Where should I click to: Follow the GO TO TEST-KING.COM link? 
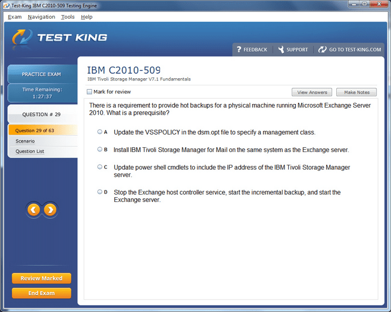click(349, 49)
